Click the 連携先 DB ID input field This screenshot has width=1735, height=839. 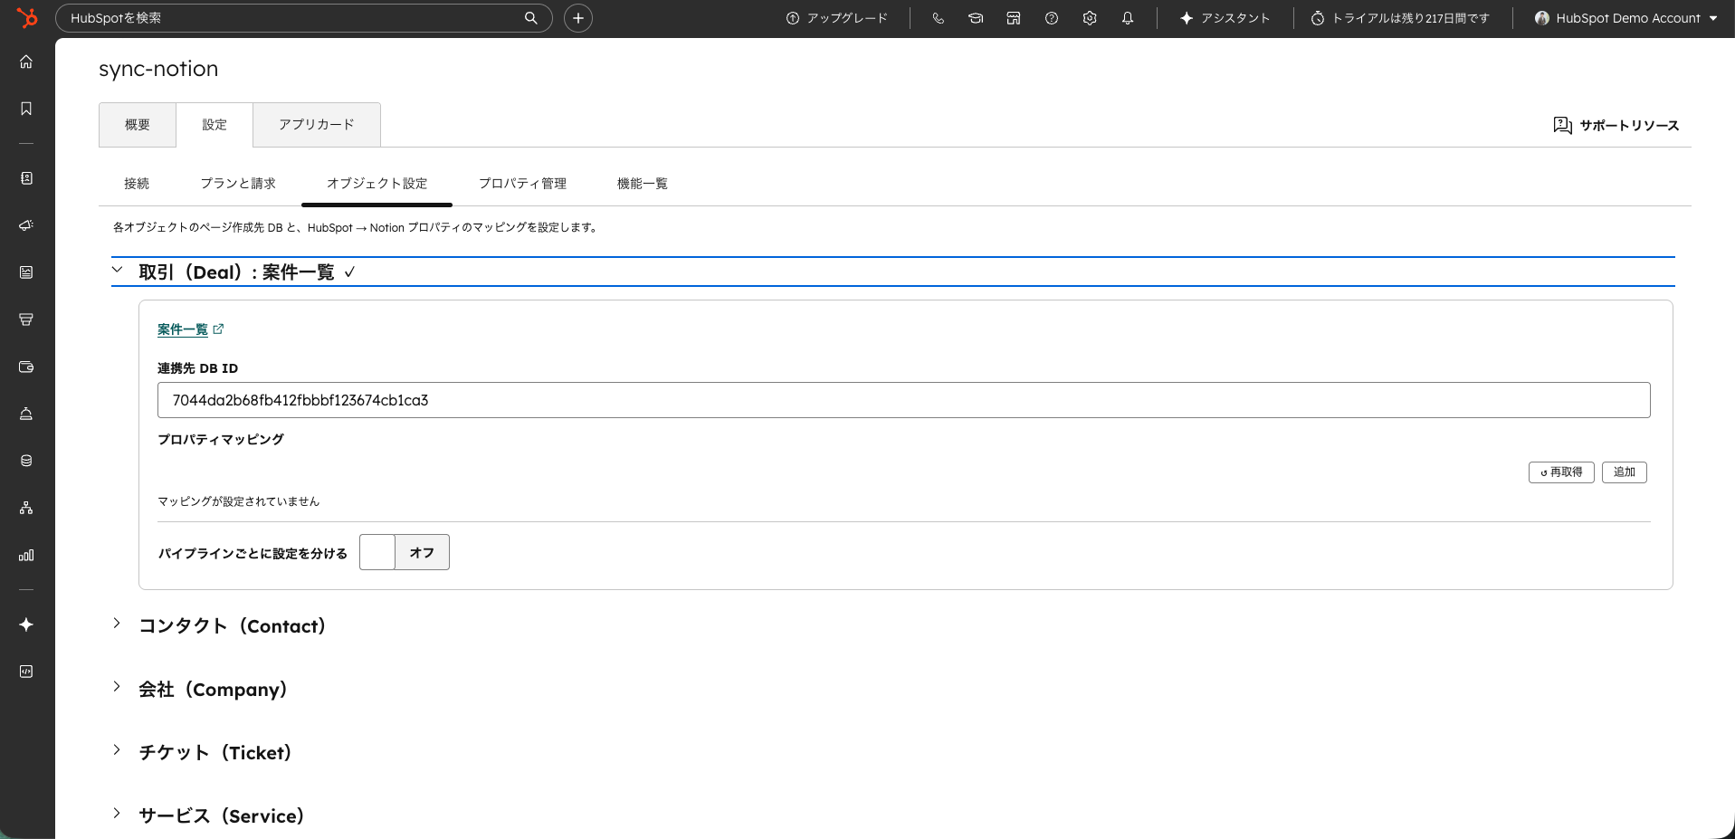(x=903, y=400)
